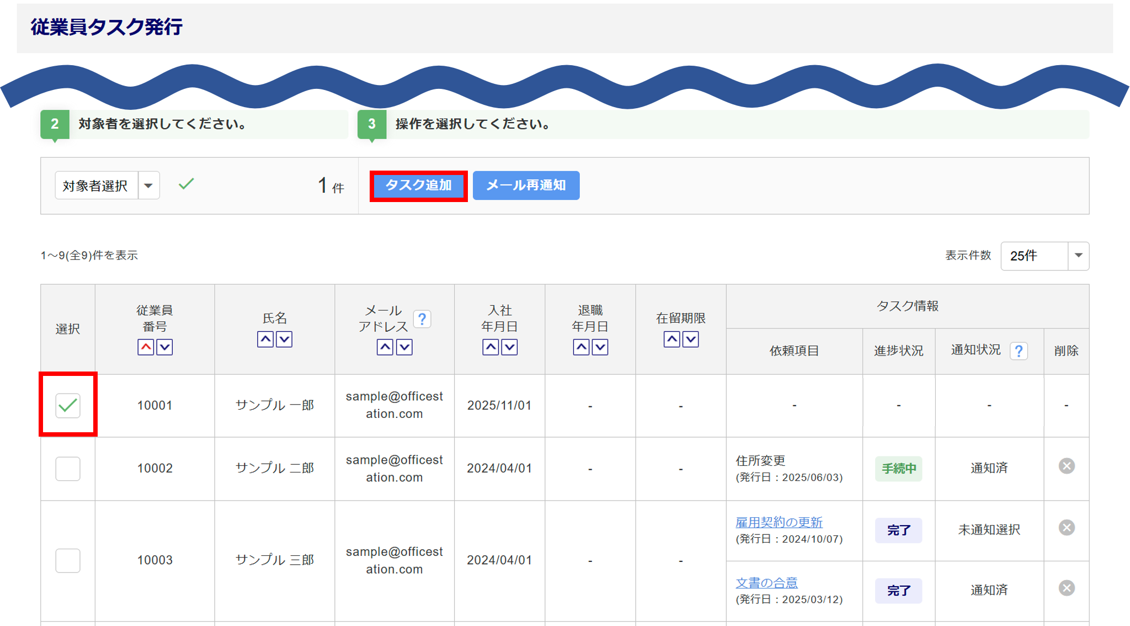The width and height of the screenshot is (1130, 626).
Task: Open the 対象者選択 dropdown
Action: 148,185
